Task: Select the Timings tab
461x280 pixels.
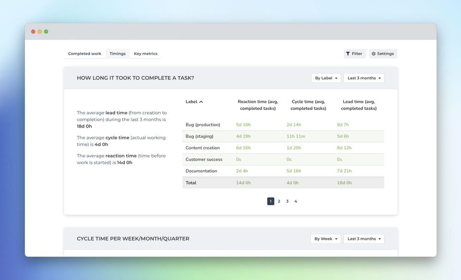Action: 118,54
